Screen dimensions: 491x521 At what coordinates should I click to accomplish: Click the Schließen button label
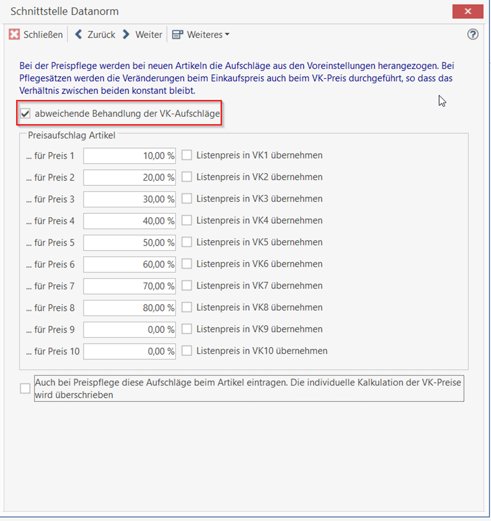click(43, 35)
